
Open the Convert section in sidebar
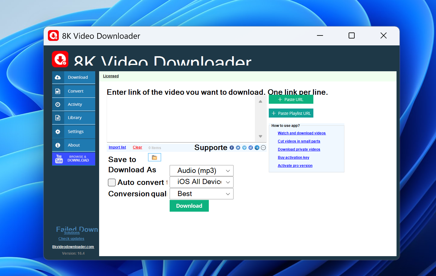tap(74, 91)
